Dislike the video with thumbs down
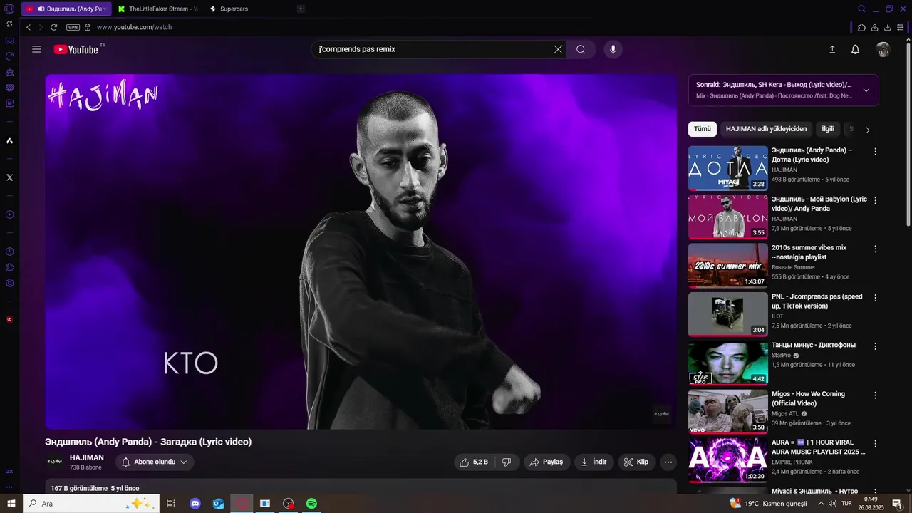The image size is (912, 513). coord(507,462)
